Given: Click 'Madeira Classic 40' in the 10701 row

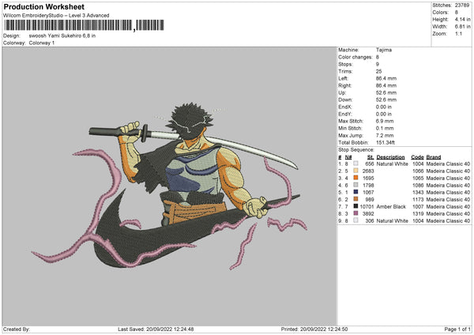Looking at the screenshot, I should [x=448, y=207].
